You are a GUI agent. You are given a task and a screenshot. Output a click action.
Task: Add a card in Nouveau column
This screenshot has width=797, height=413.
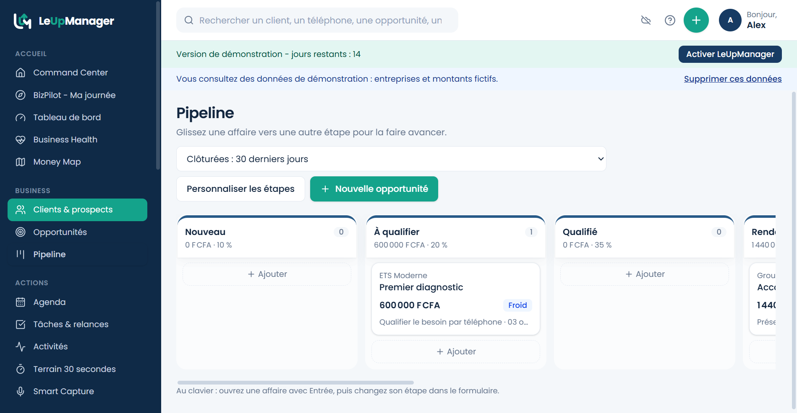(x=267, y=274)
